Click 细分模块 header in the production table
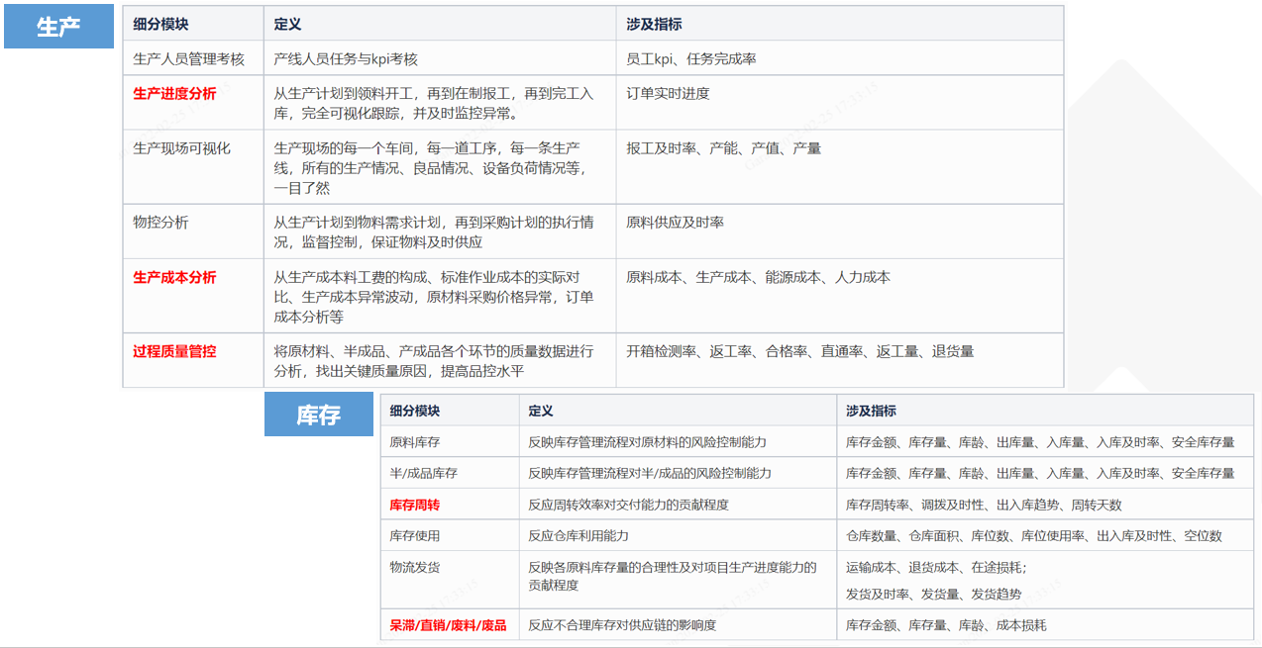1262x648 pixels. click(x=160, y=24)
